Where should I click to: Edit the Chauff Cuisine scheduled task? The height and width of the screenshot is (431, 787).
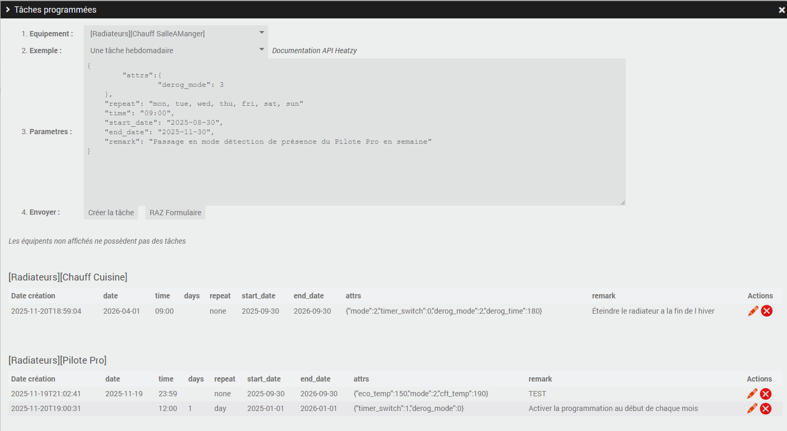click(753, 311)
